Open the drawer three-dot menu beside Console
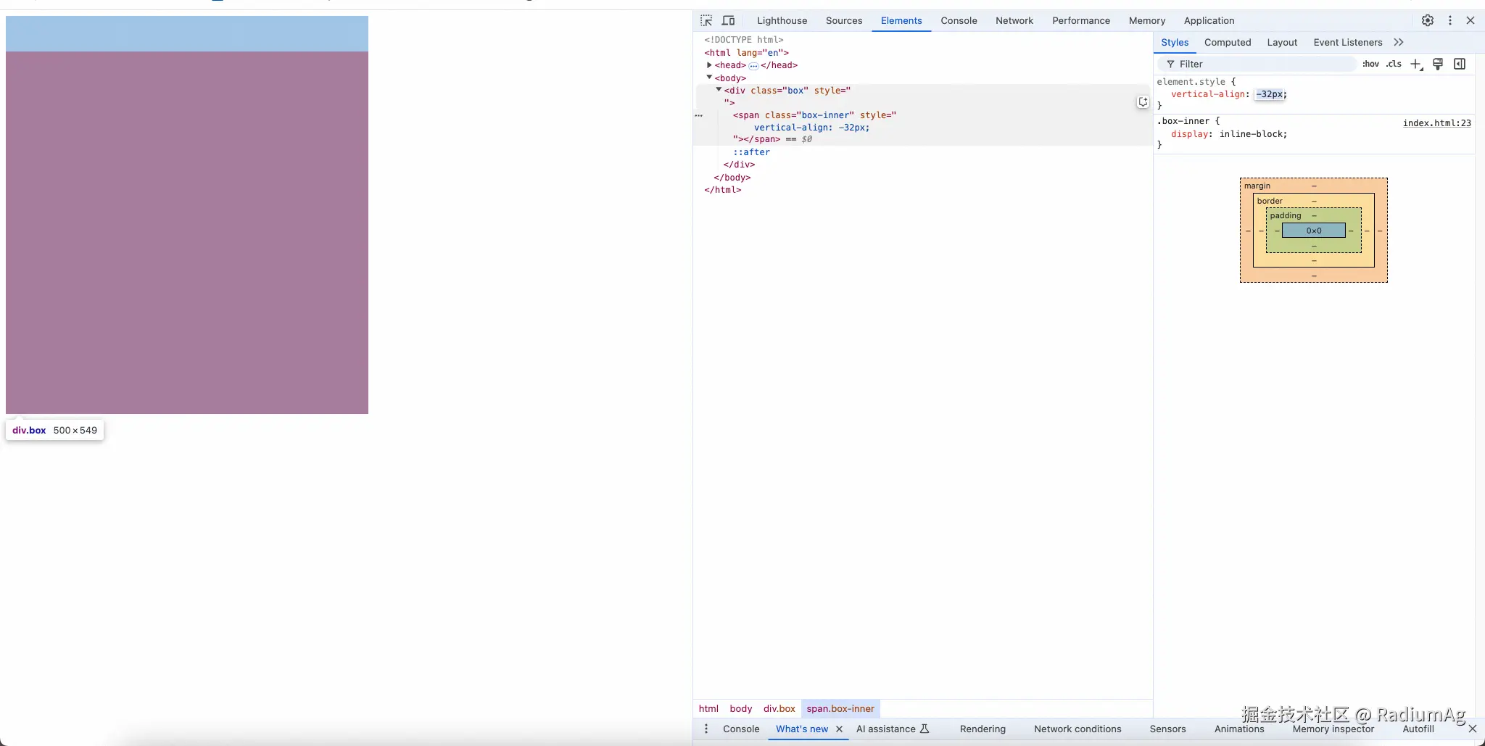Viewport: 1485px width, 746px height. point(706,729)
